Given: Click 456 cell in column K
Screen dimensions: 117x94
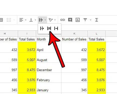Looking at the screenshot, I should [x=74, y=78].
